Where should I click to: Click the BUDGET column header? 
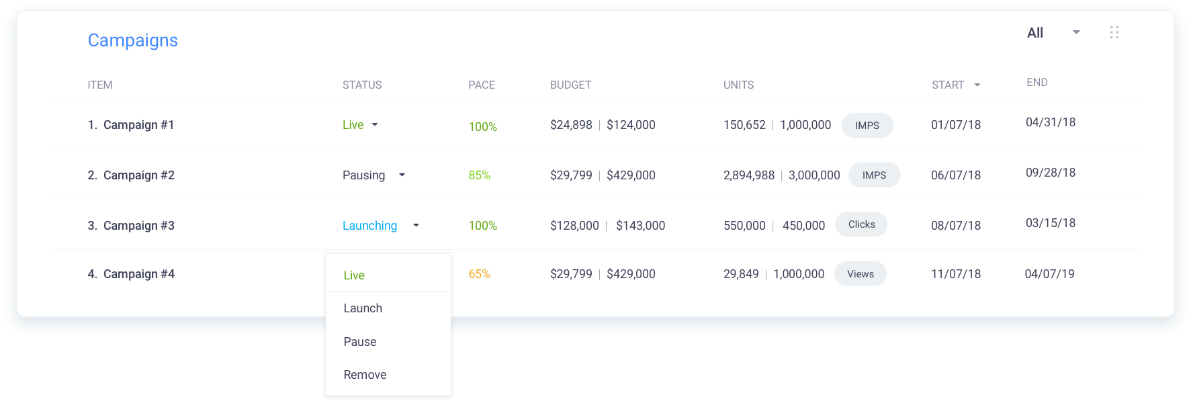tap(570, 85)
